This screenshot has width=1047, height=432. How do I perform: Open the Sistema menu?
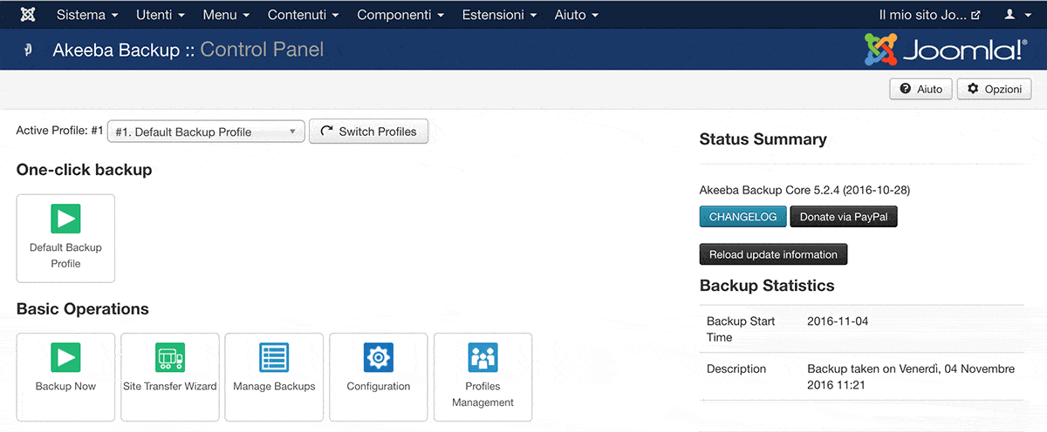(87, 15)
